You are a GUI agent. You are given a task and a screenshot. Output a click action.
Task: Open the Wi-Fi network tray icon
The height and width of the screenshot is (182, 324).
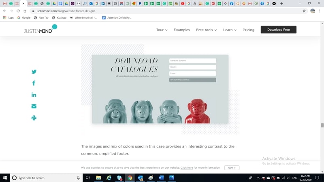click(x=283, y=178)
